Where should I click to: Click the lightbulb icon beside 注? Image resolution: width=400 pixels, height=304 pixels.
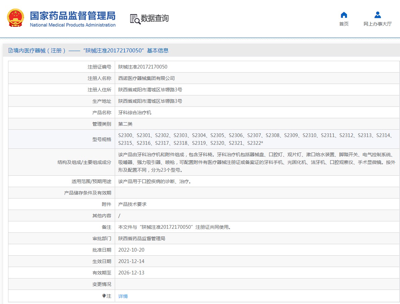coord(104,296)
